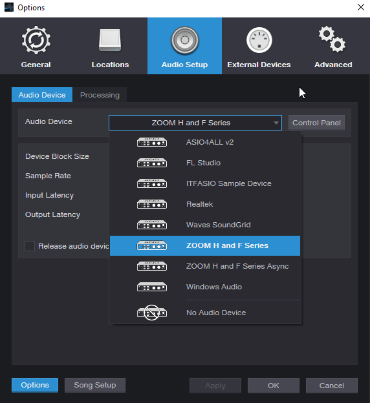This screenshot has width=370, height=403.
Task: Open the Locations drive icon
Action: pos(110,40)
